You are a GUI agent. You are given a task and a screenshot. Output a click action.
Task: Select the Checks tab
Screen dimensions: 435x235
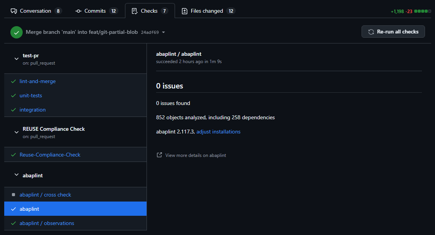150,11
